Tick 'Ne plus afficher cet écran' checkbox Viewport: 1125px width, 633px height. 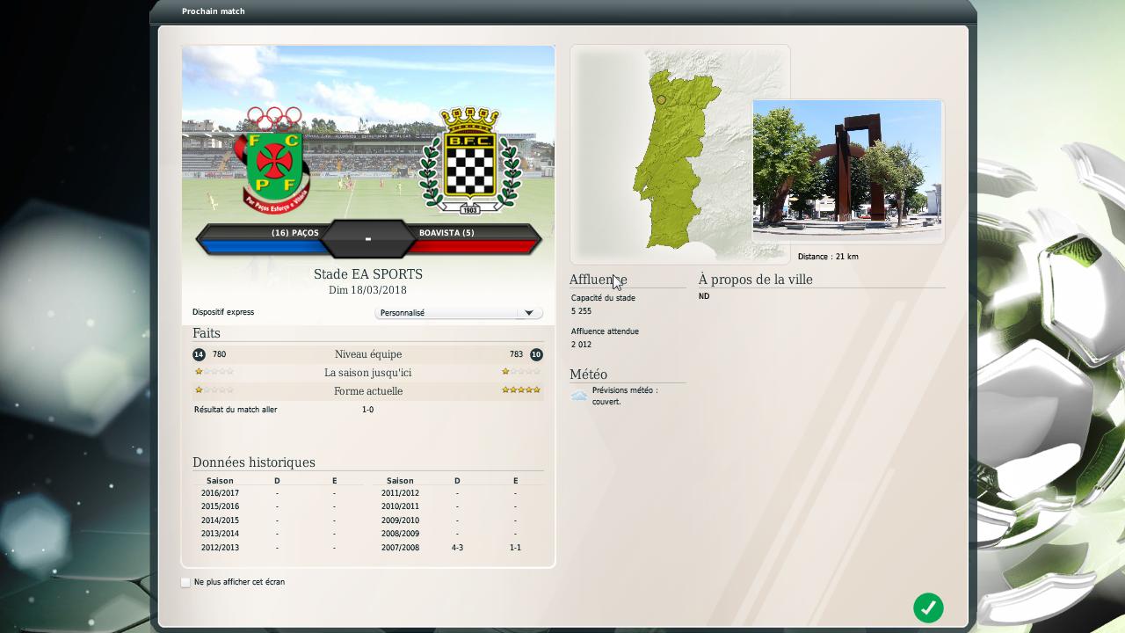(185, 582)
